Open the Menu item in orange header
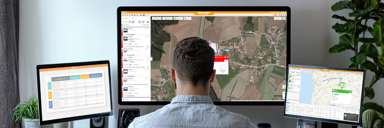 [x=125, y=12]
